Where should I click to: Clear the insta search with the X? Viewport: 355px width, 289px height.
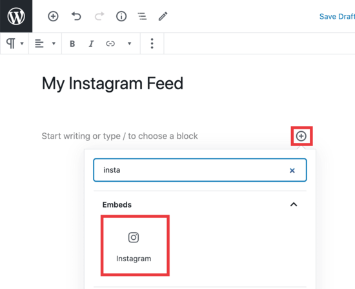pos(292,171)
